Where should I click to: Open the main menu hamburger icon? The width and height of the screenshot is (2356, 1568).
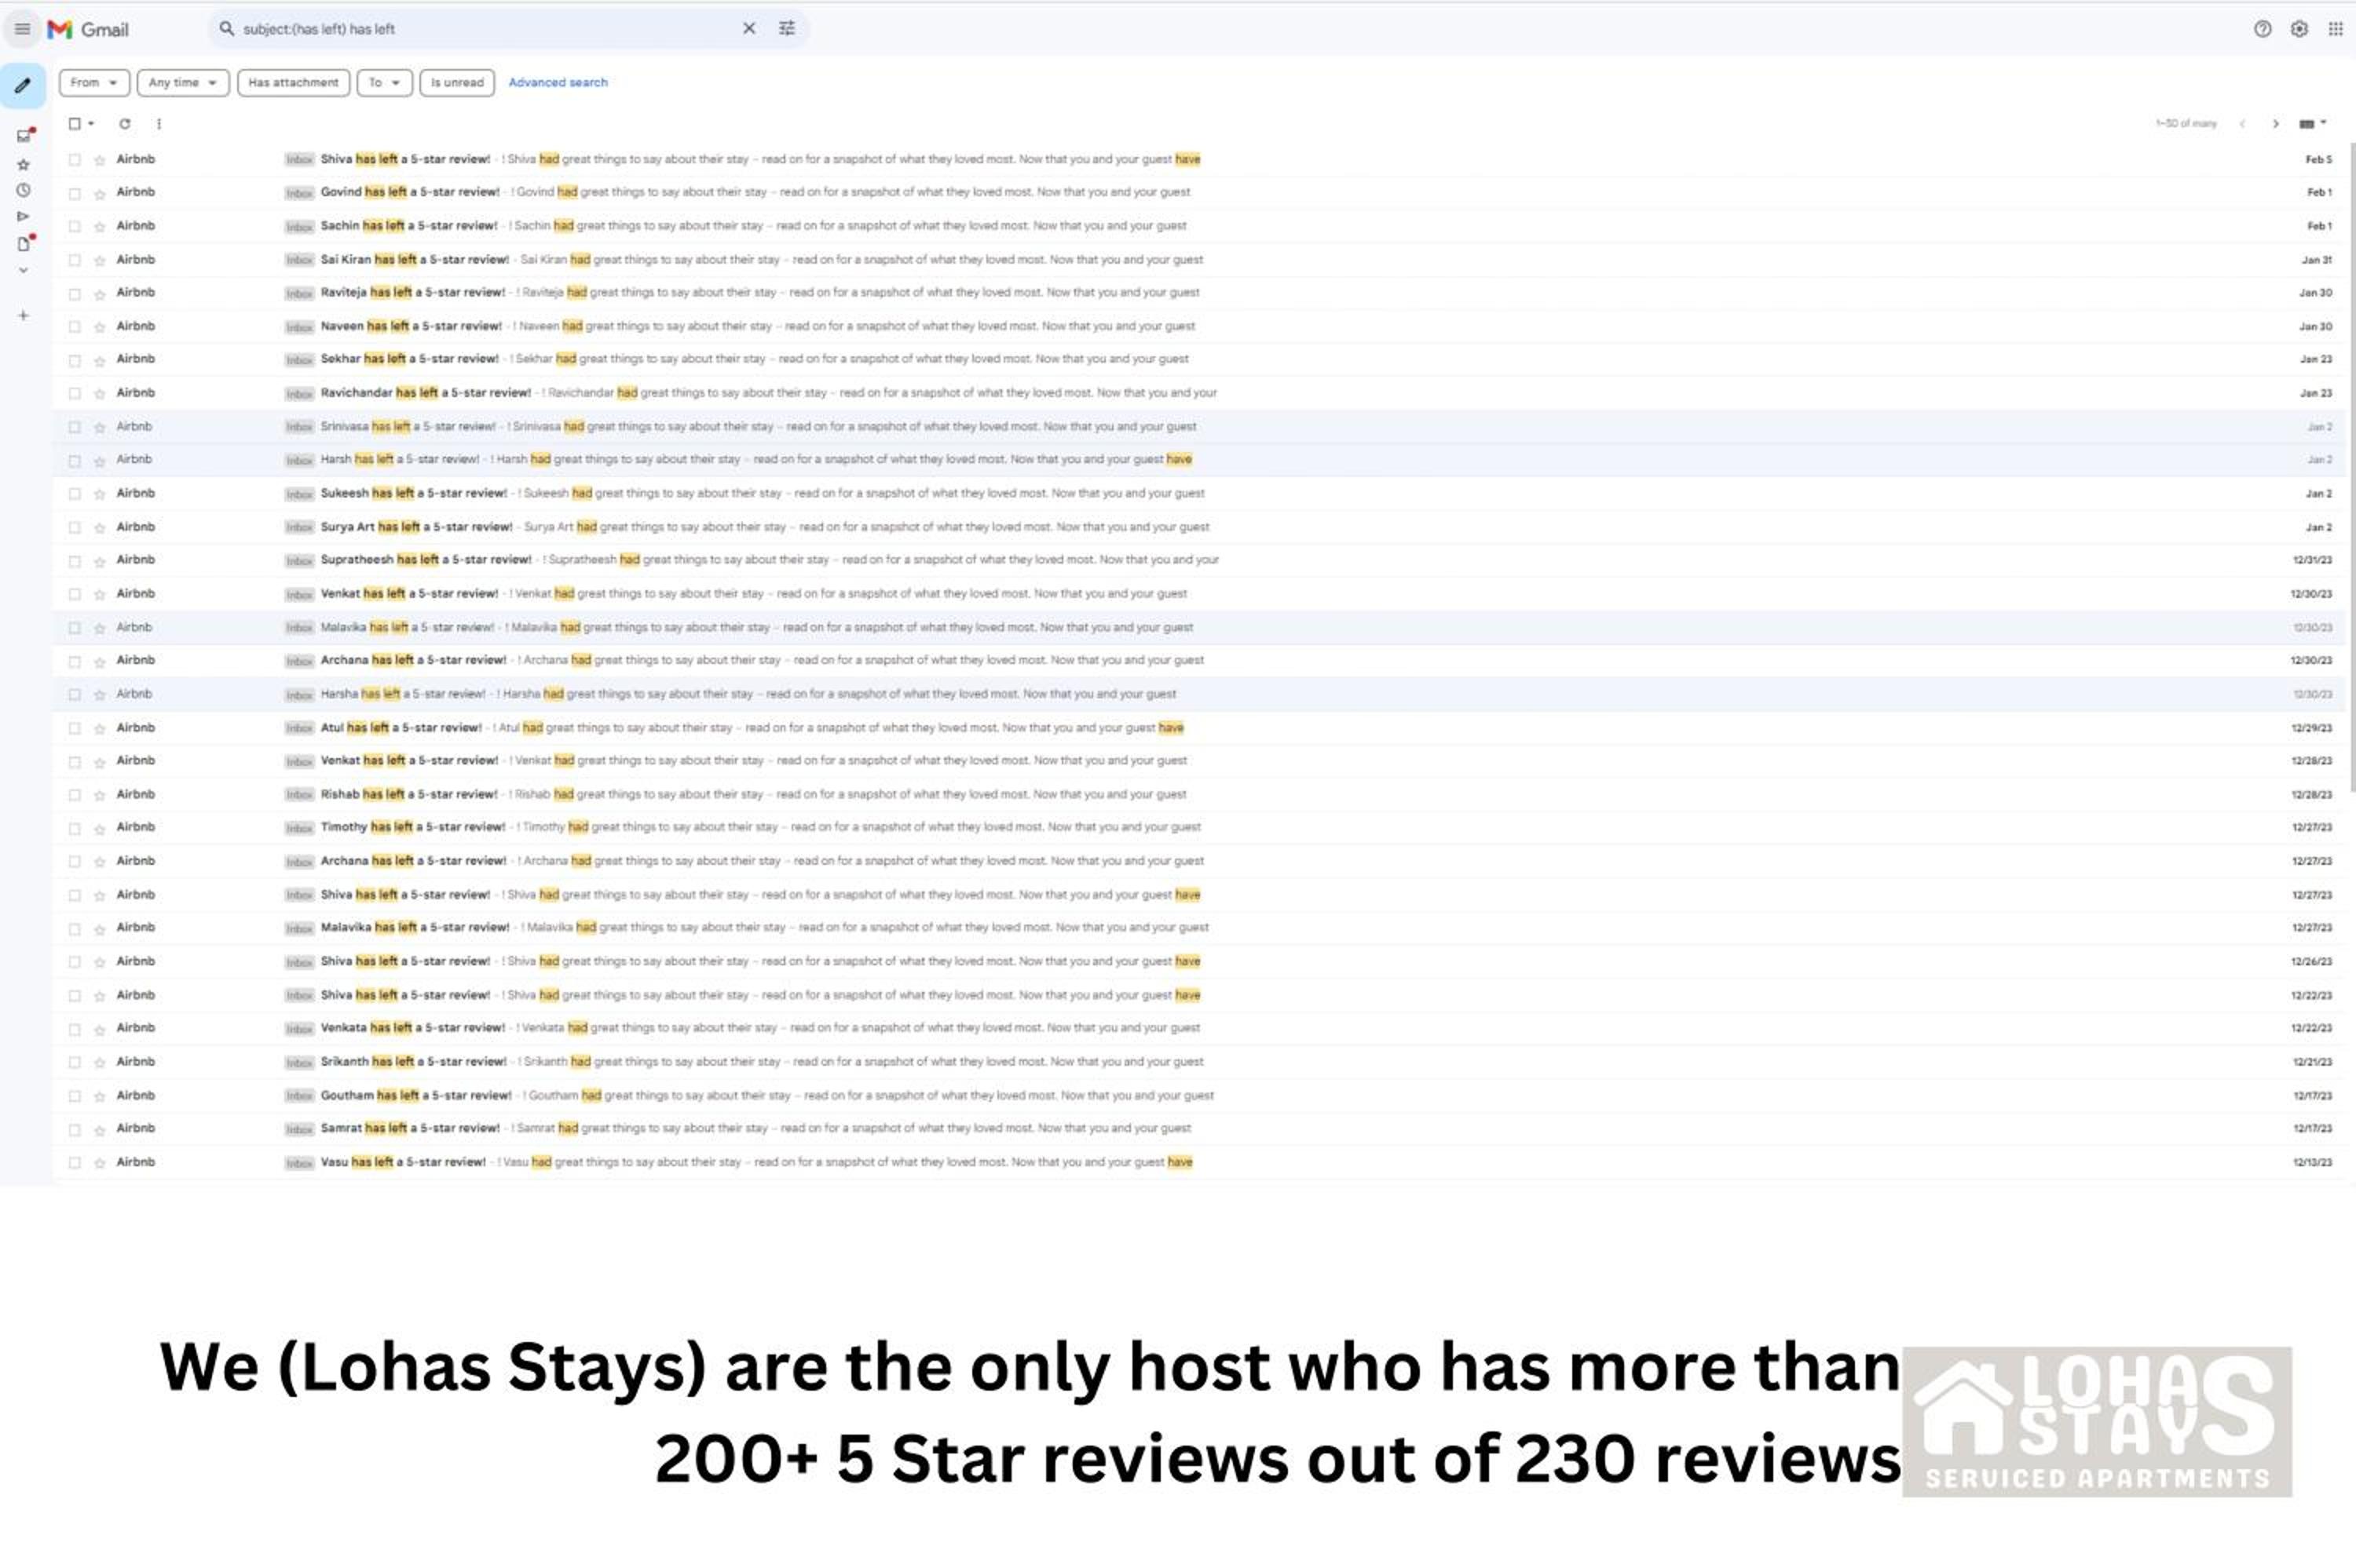tap(22, 29)
